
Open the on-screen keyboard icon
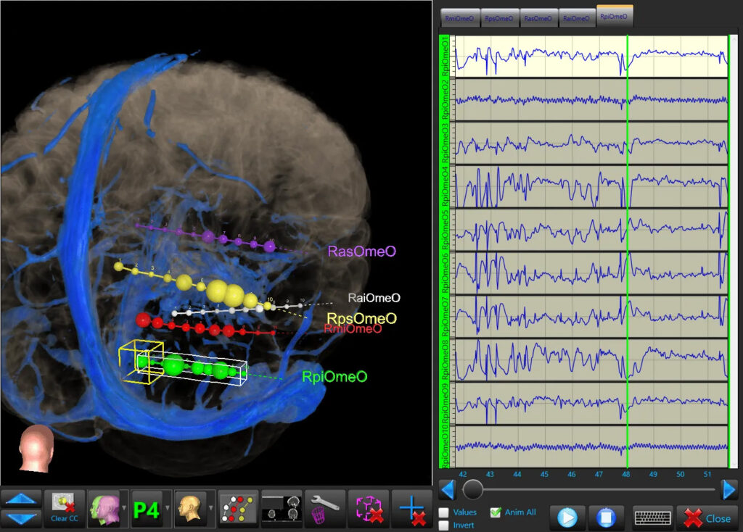[652, 518]
